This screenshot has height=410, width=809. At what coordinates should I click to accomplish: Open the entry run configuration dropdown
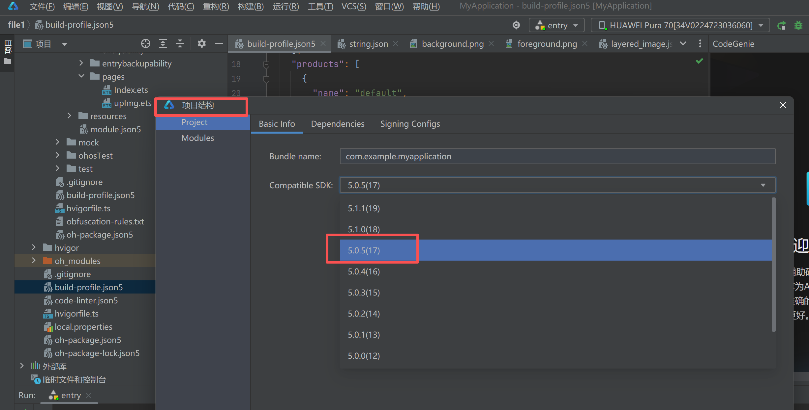pyautogui.click(x=556, y=25)
